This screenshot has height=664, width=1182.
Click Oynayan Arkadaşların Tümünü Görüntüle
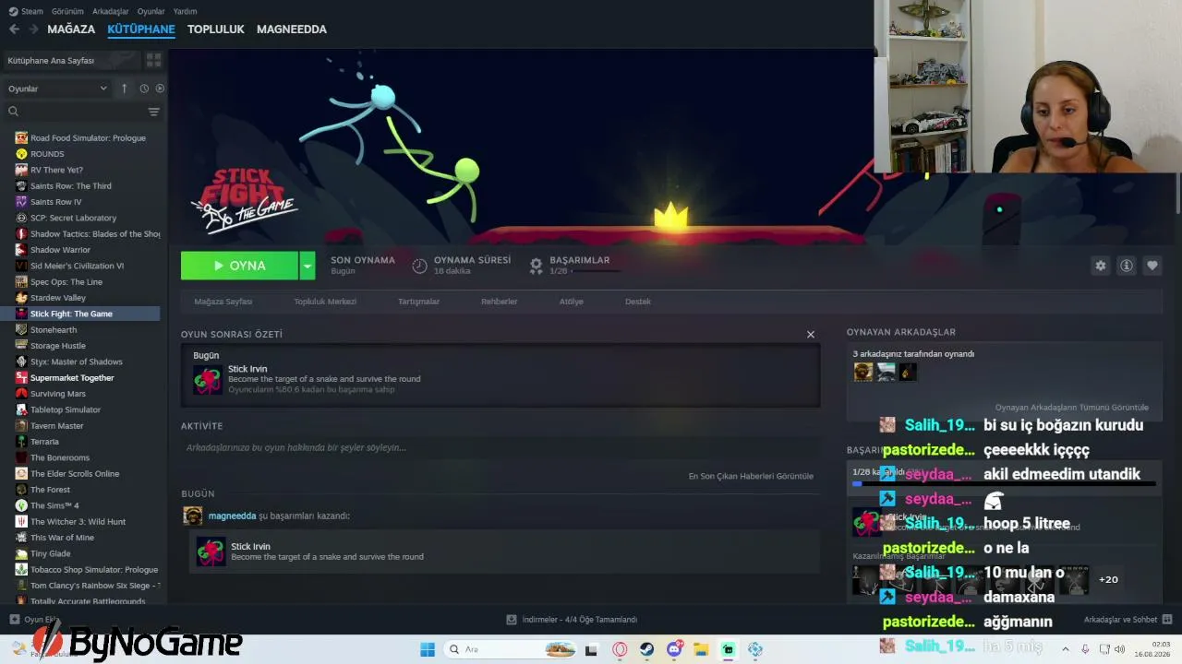click(x=1071, y=408)
